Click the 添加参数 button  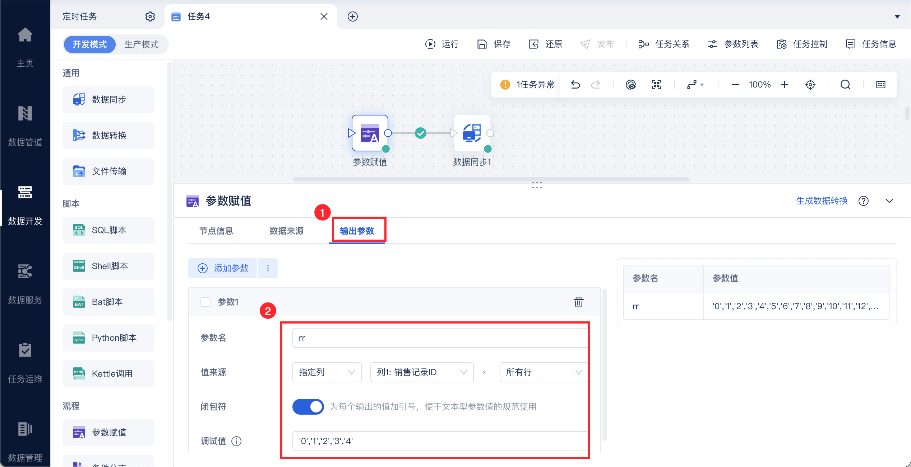click(223, 268)
